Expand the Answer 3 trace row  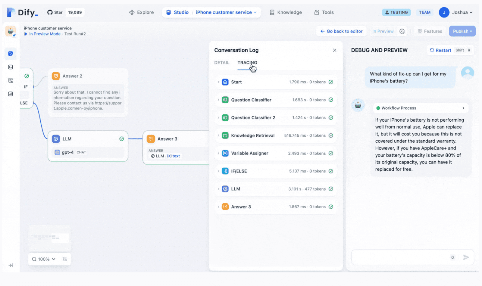[x=276, y=207]
